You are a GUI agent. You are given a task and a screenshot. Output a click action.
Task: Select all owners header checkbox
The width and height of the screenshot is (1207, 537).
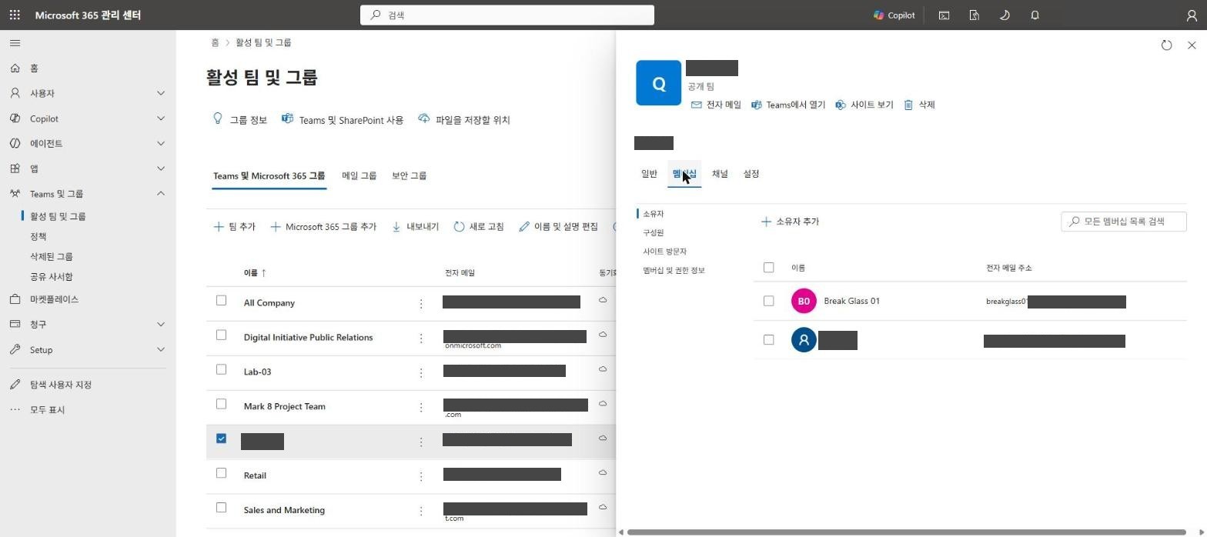[768, 268]
